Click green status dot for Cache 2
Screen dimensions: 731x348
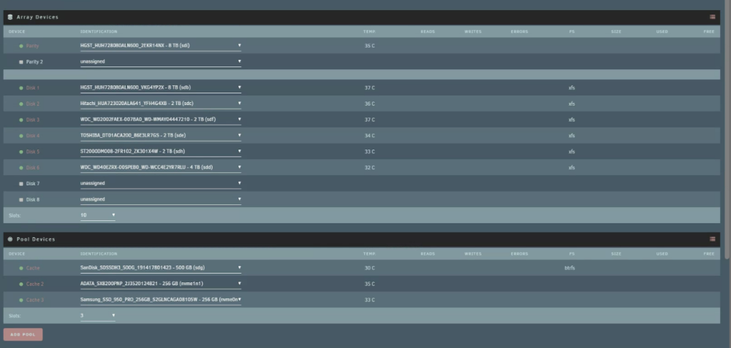click(x=21, y=285)
